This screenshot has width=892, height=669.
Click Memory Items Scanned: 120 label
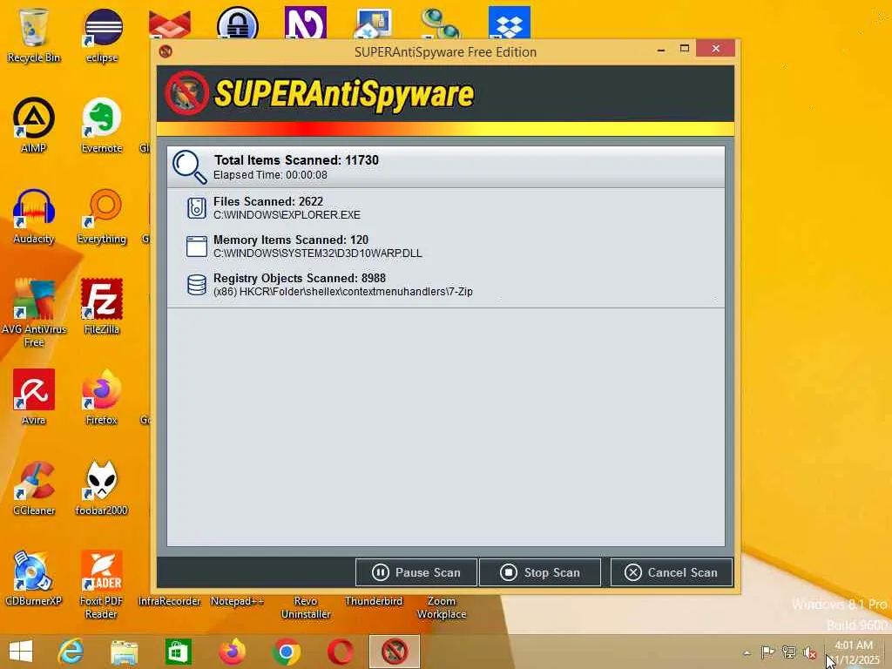[291, 240]
